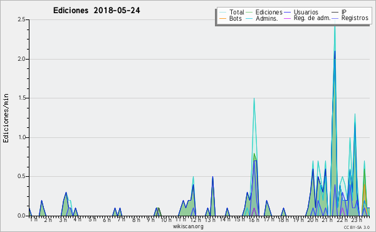Click the 0.0 y-axis value
Image resolution: width=376 pixels, height=232 pixels.
pyautogui.click(x=21, y=216)
